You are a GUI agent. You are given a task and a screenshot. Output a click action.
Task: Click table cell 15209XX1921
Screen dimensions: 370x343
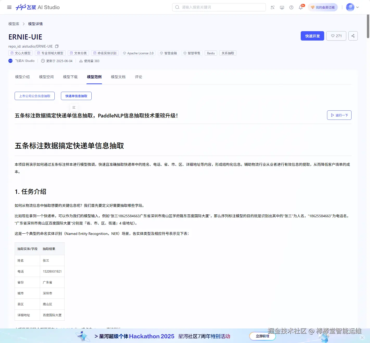(52, 271)
